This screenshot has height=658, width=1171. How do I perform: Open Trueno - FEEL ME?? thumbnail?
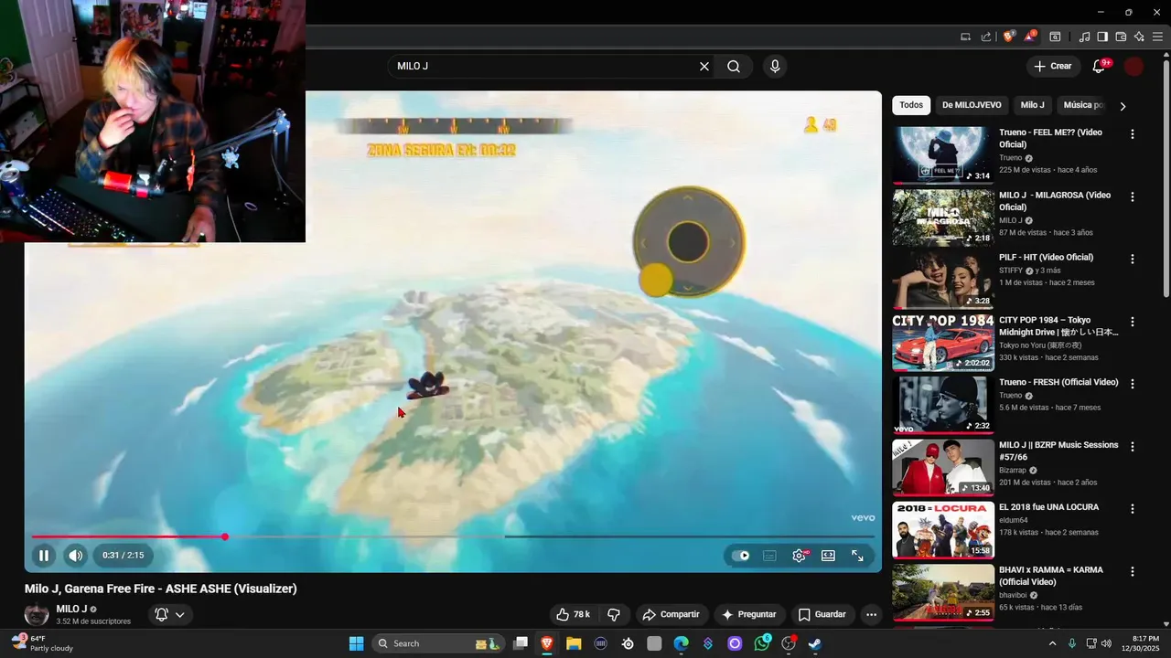943,154
